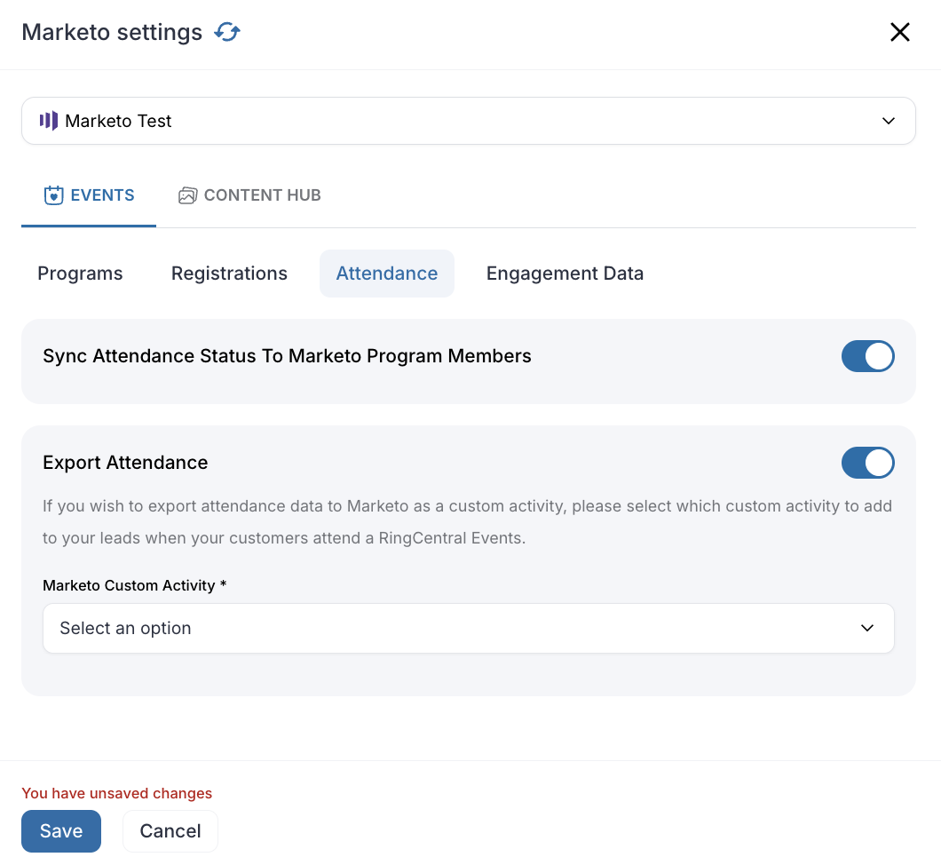Image resolution: width=941 pixels, height=865 pixels.
Task: Expand the Marketo Custom Activity dropdown
Action: coord(468,628)
